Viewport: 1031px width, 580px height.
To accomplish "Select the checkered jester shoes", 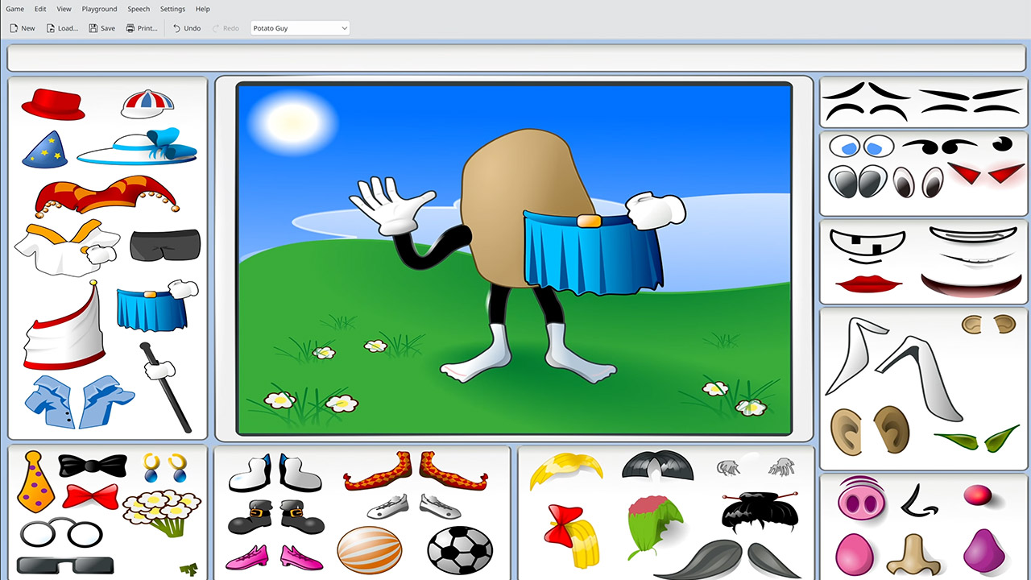I will (x=415, y=470).
